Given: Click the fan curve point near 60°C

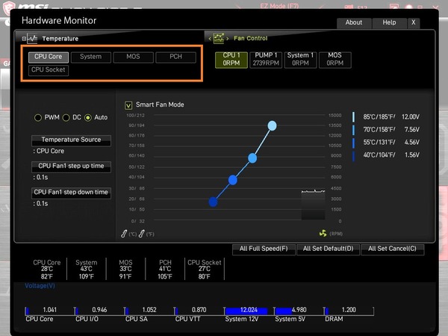Looking at the screenshot, I should click(x=252, y=158).
